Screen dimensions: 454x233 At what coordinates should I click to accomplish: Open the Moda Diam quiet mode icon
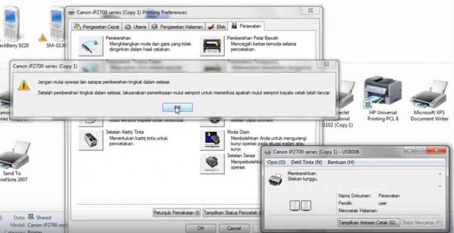point(212,140)
